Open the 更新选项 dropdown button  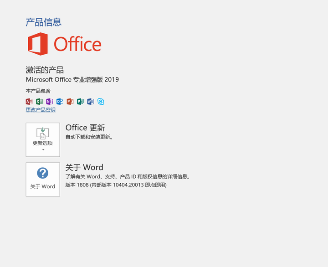[43, 140]
